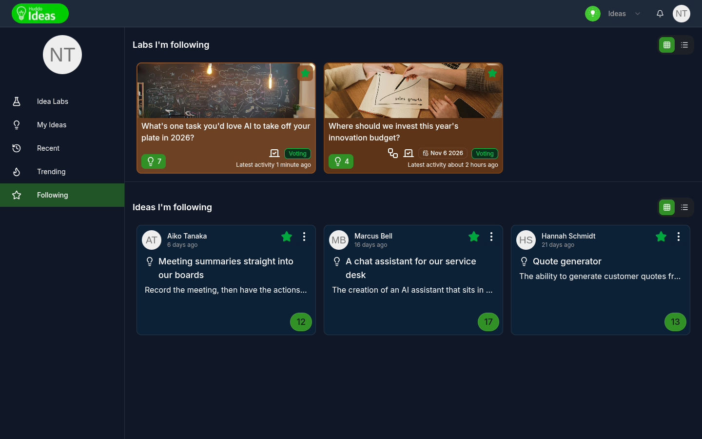Image resolution: width=702 pixels, height=439 pixels.
Task: Open idea "Meeting summaries straight into our boards"
Action: tap(226, 268)
